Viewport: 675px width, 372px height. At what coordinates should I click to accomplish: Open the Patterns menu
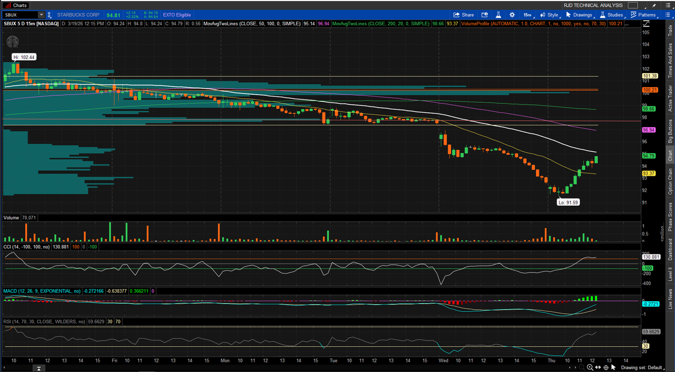tap(643, 15)
